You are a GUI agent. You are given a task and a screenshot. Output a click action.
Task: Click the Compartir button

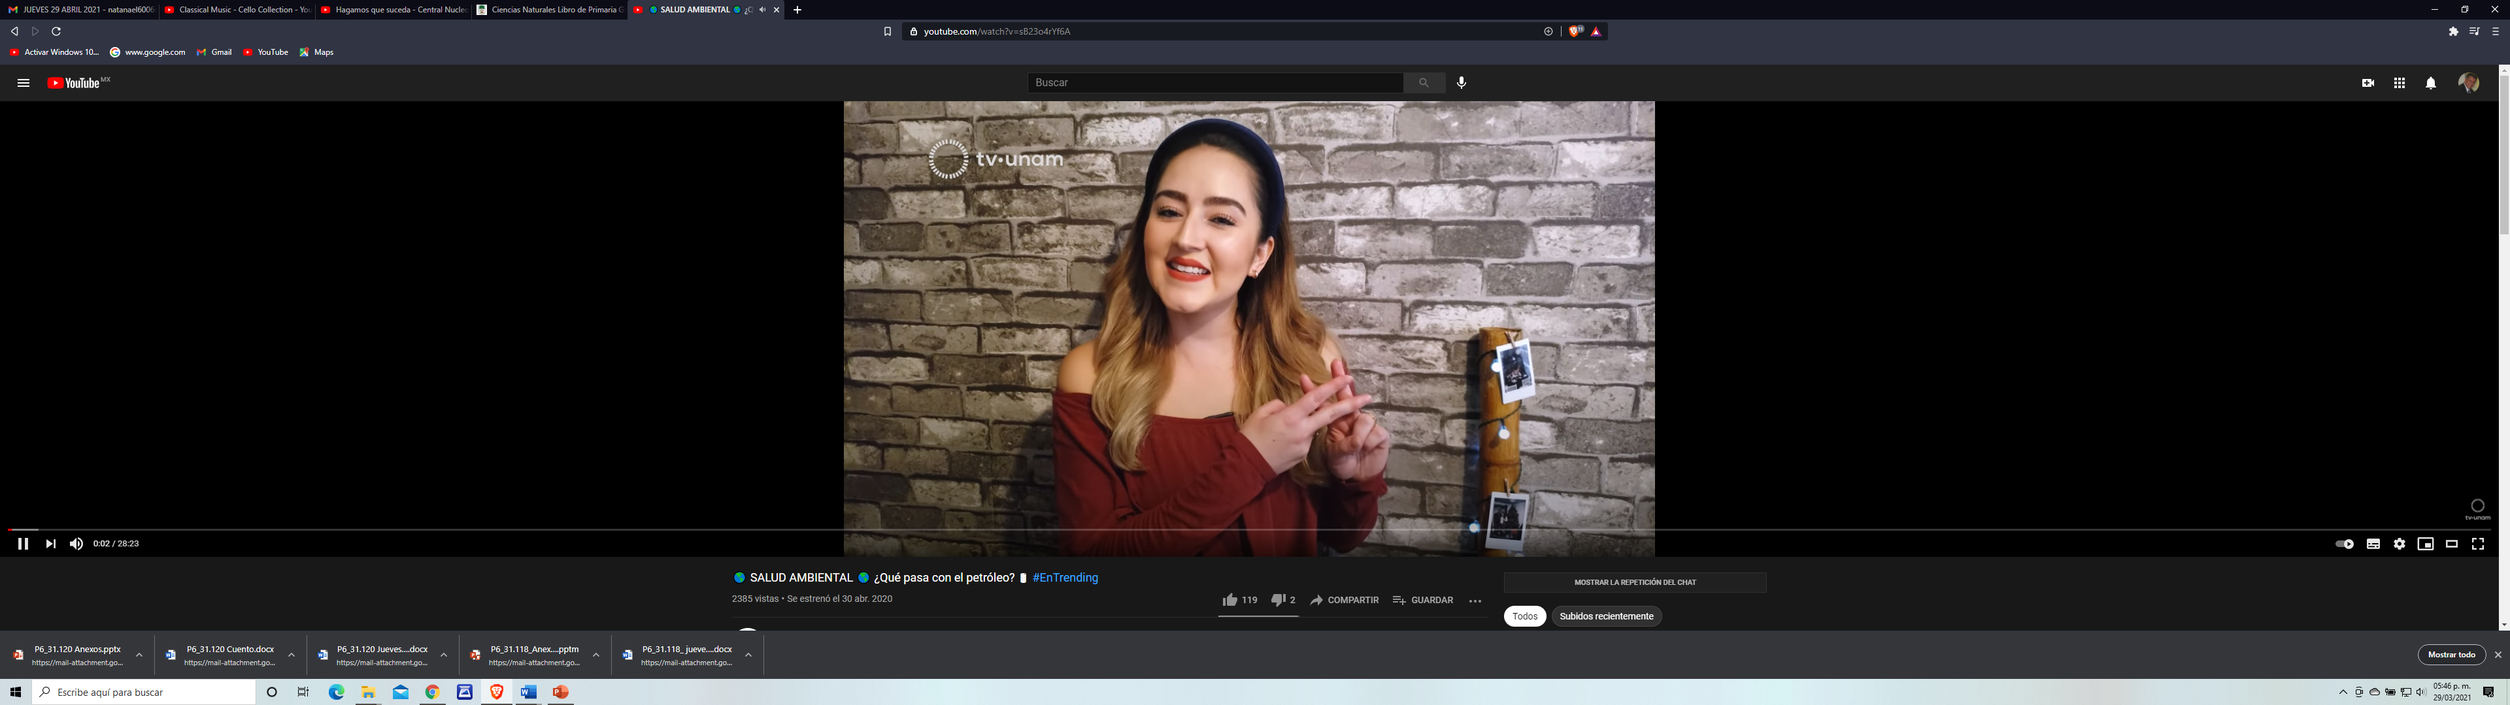coord(1344,600)
